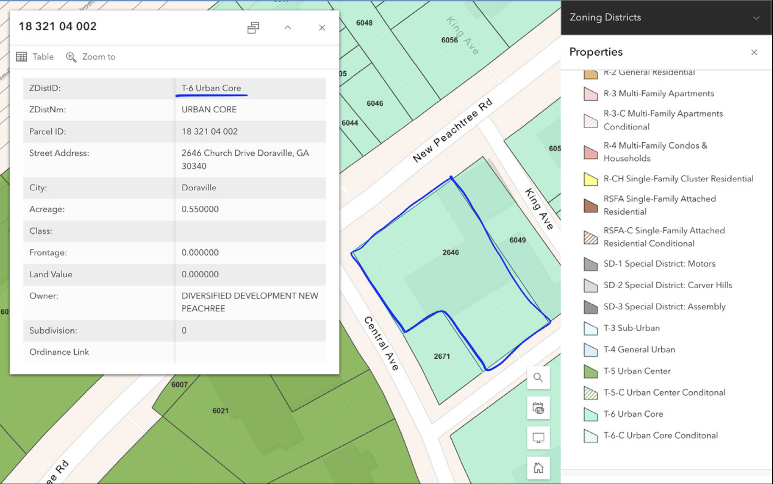
Task: Click SD-3 Special District: Assembly legend item
Action: pyautogui.click(x=664, y=307)
